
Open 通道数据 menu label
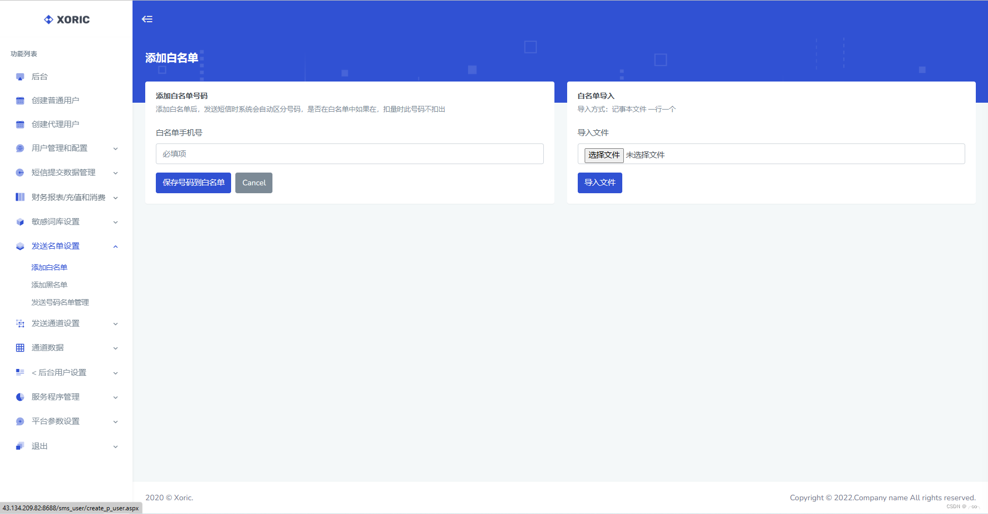[x=48, y=348]
